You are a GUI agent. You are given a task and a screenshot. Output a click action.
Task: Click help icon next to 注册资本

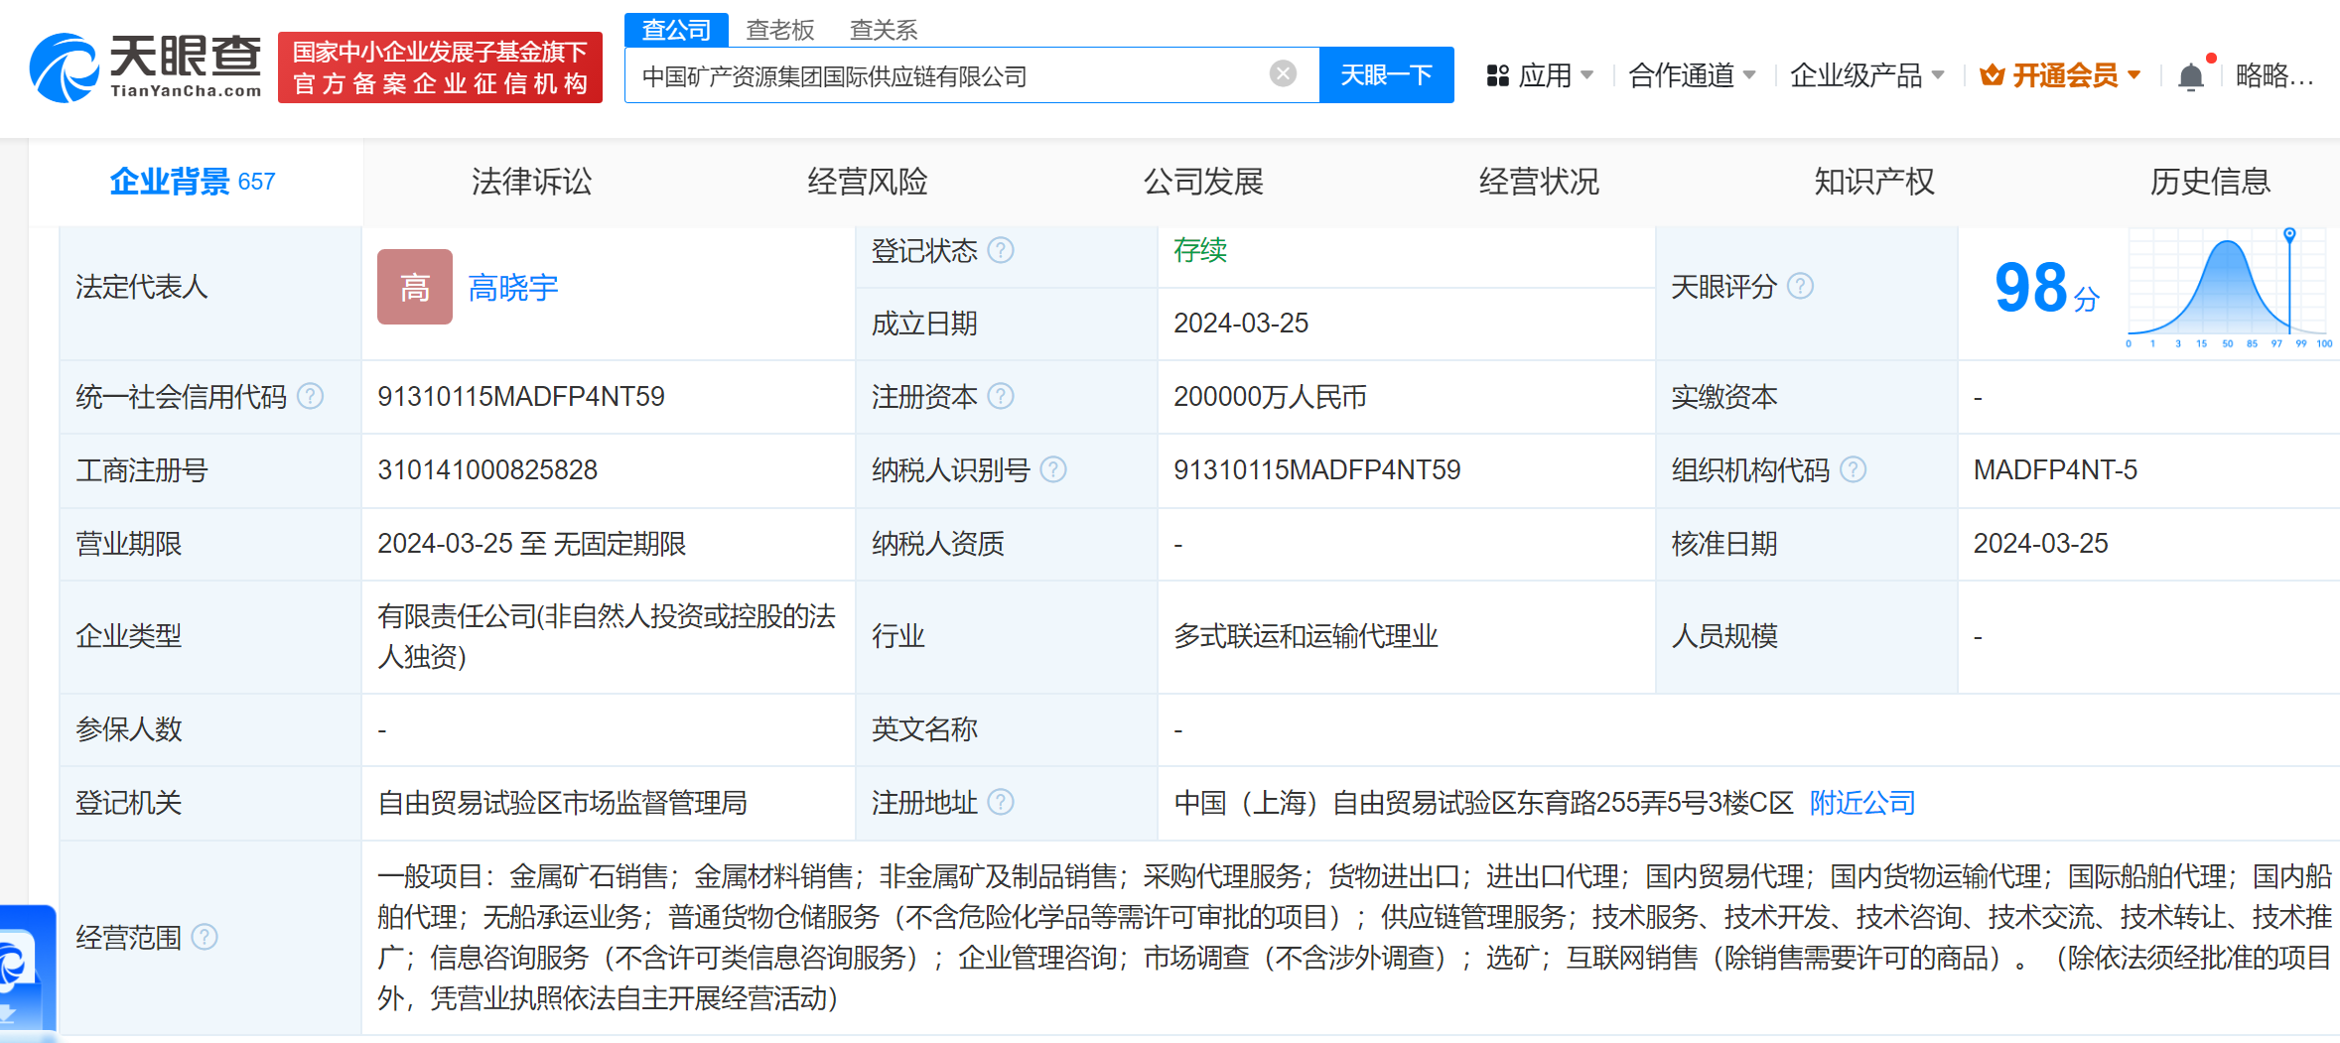pyautogui.click(x=1002, y=397)
